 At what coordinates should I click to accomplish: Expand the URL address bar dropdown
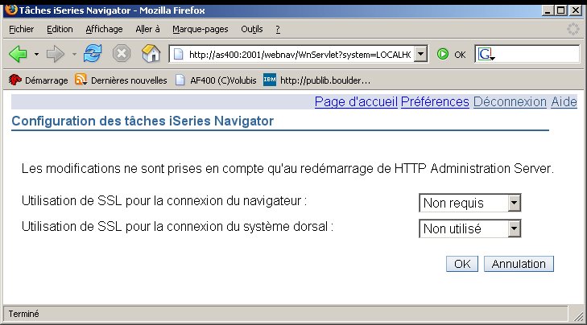[x=421, y=55]
